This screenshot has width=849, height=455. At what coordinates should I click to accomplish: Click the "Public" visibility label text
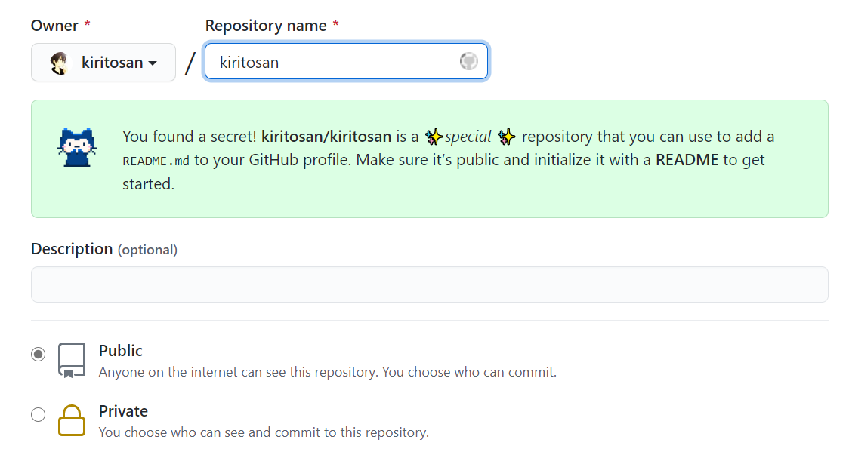(x=120, y=351)
